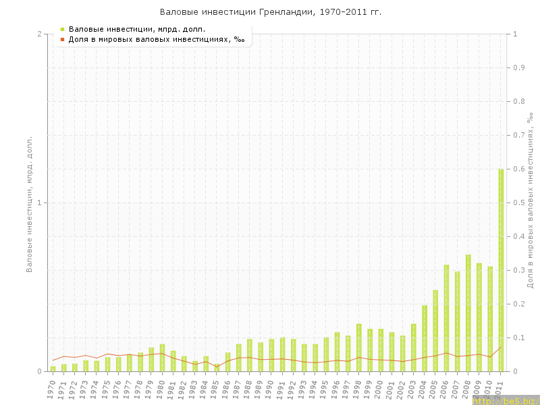The image size is (540, 405).
Task: Toggle the 'Доля в мировых валовых инвестициях' legend label
Action: pos(157,39)
